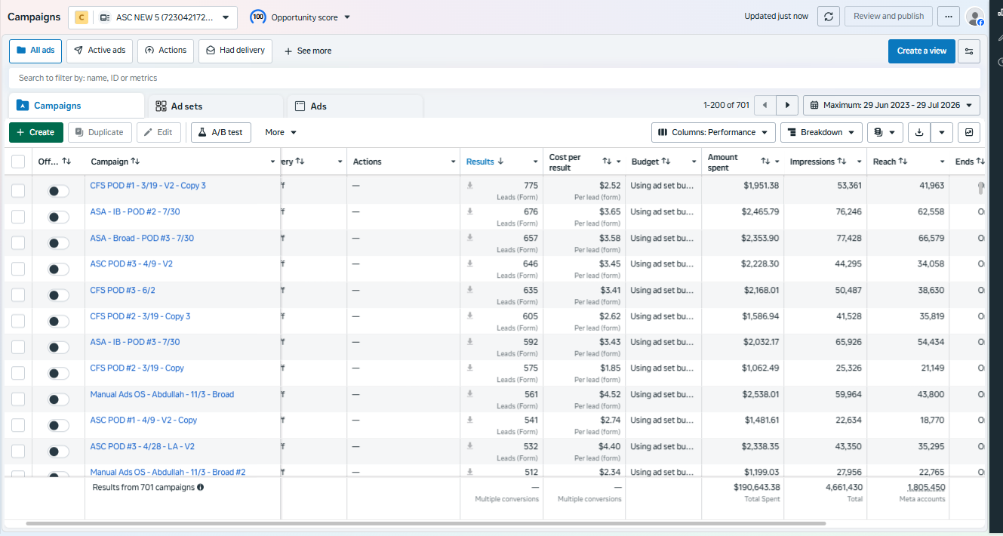Click the calendar icon in the date range picker
This screenshot has width=1003, height=536.
pos(815,106)
